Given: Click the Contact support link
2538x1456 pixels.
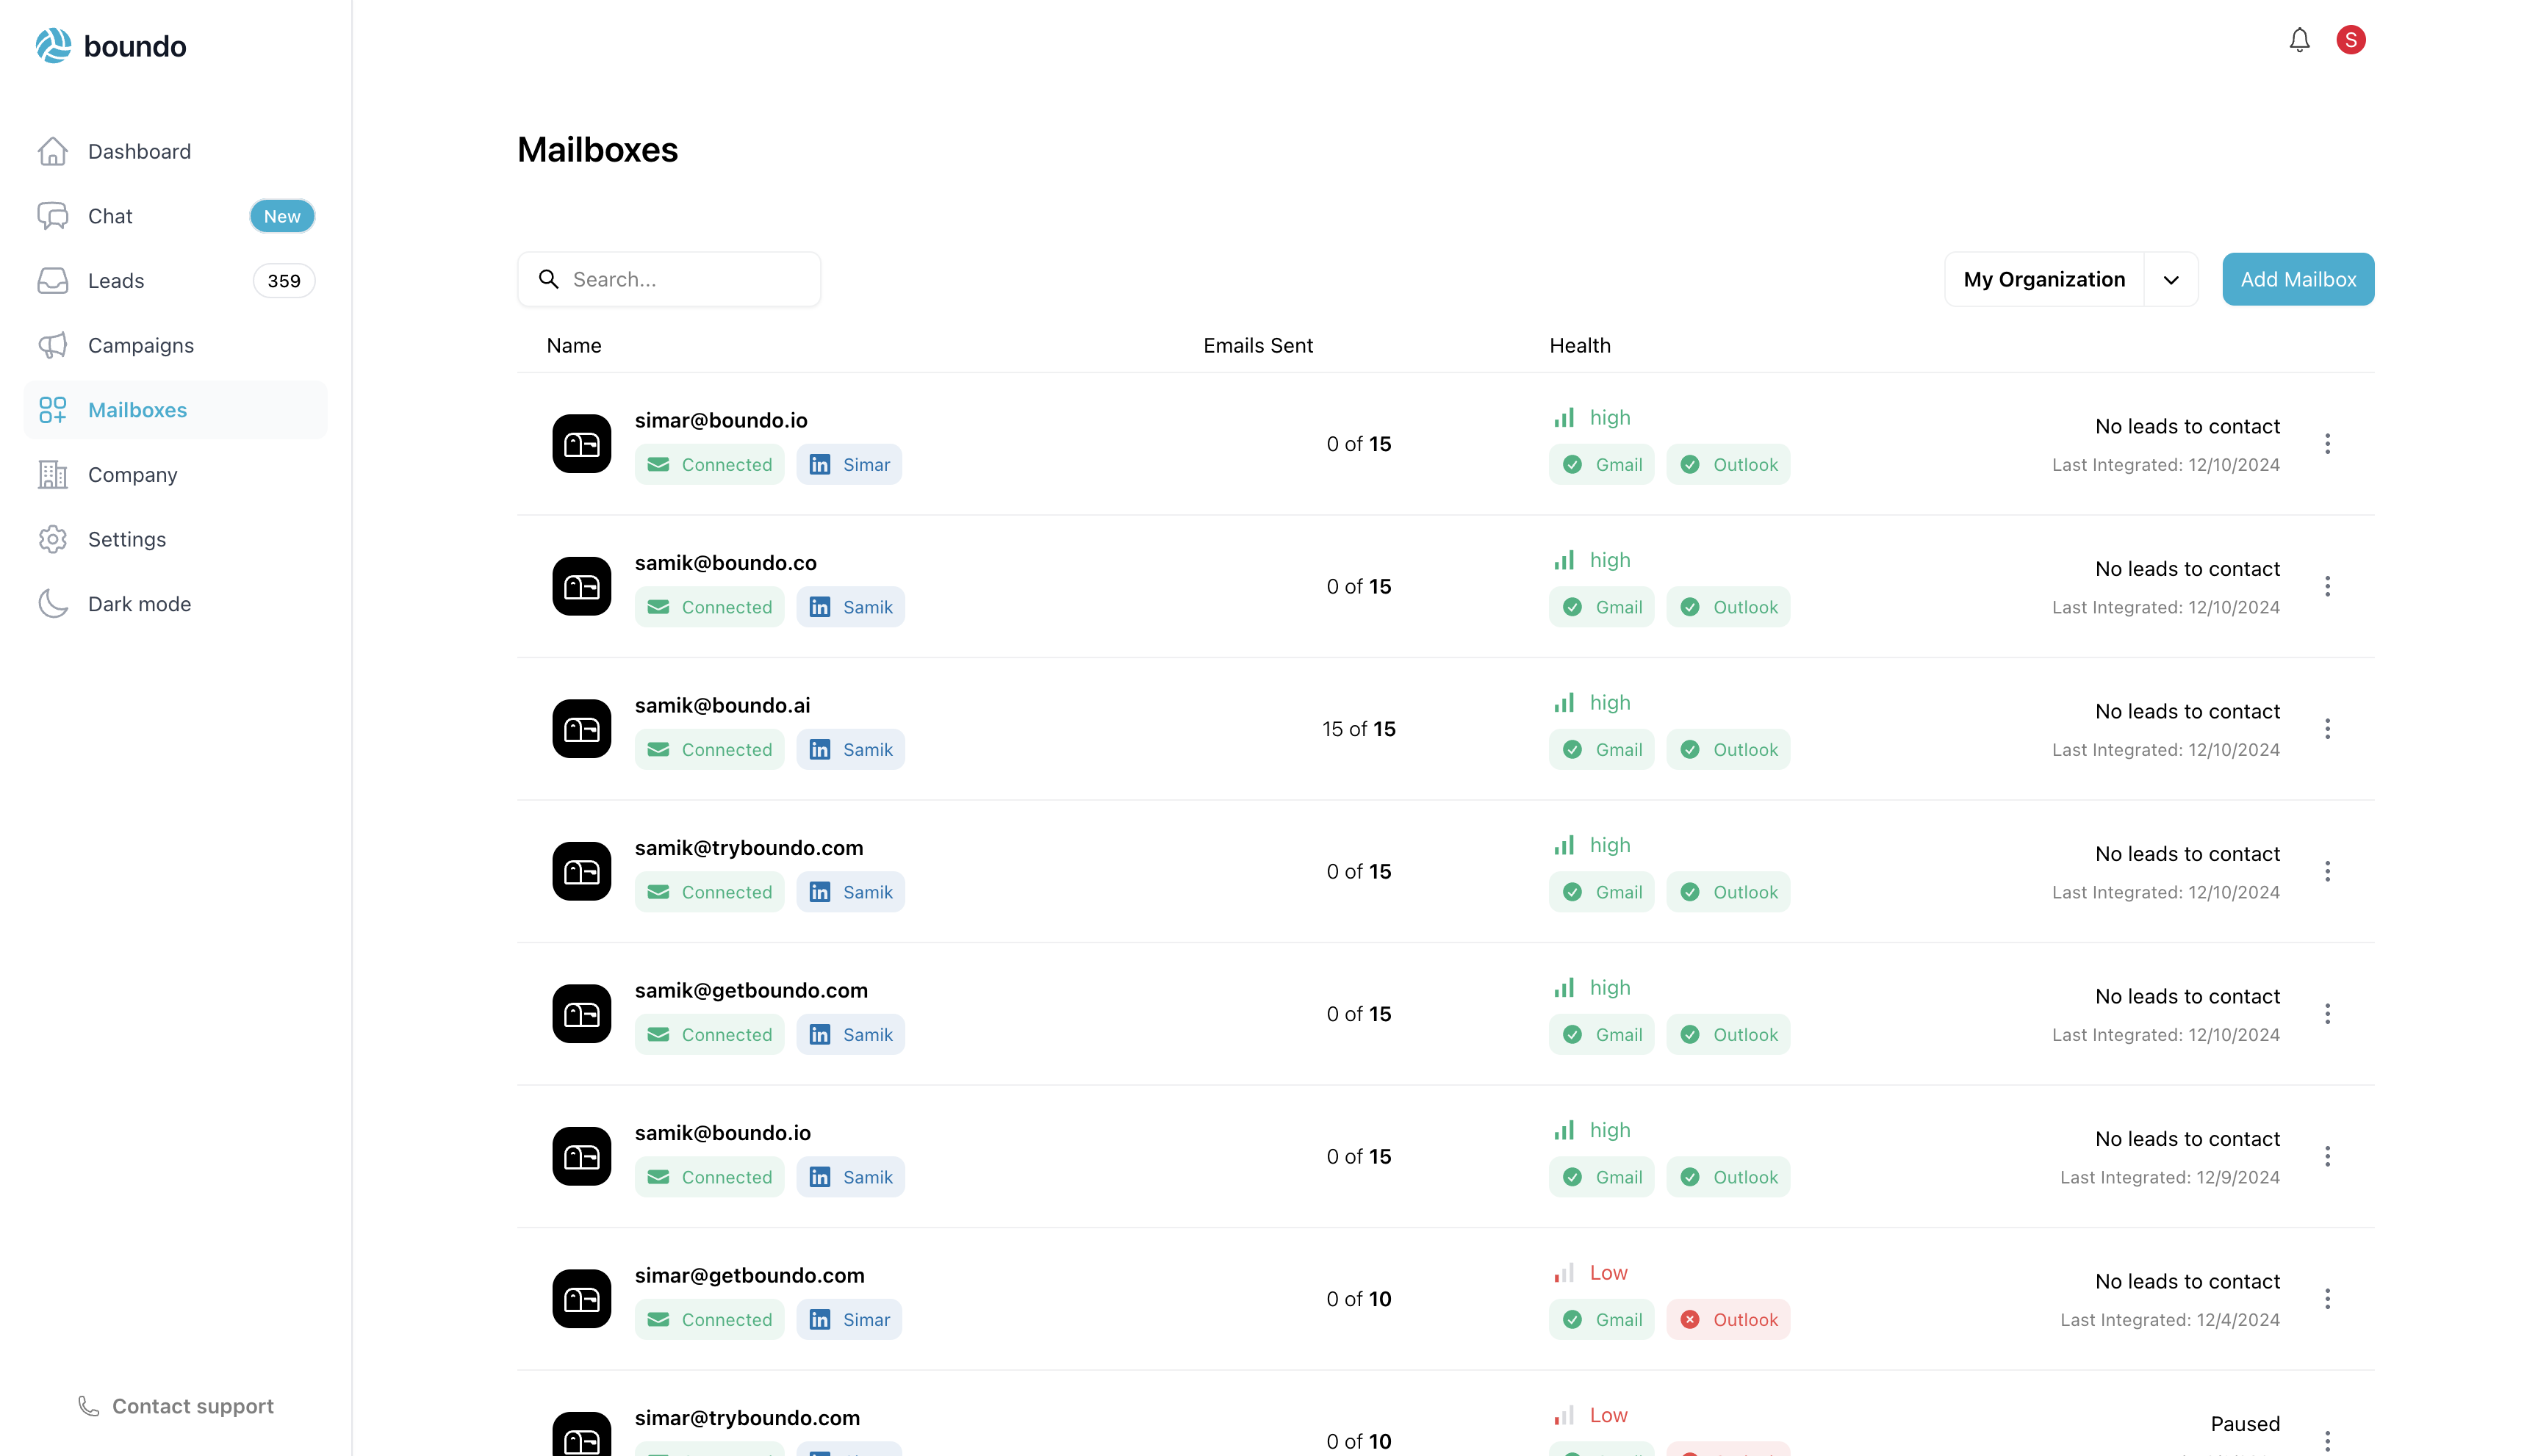Looking at the screenshot, I should click(x=177, y=1406).
